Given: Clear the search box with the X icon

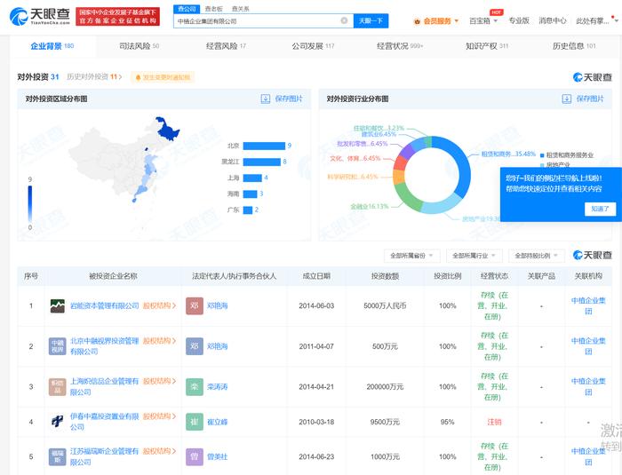Looking at the screenshot, I should (x=345, y=20).
